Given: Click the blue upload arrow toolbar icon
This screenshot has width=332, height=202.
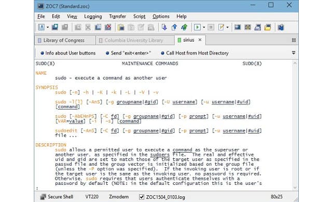Looking at the screenshot, I should [x=174, y=27].
